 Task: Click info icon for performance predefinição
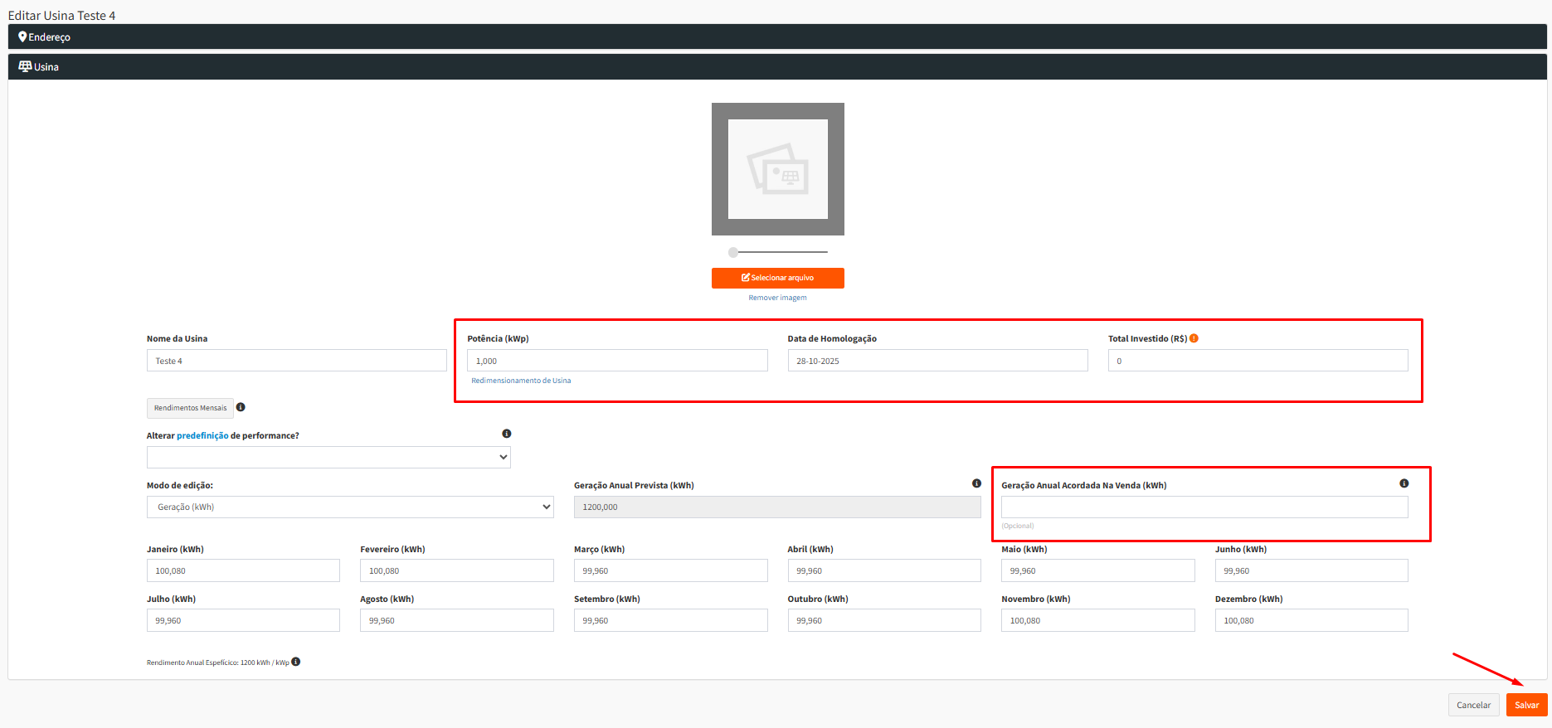[507, 434]
